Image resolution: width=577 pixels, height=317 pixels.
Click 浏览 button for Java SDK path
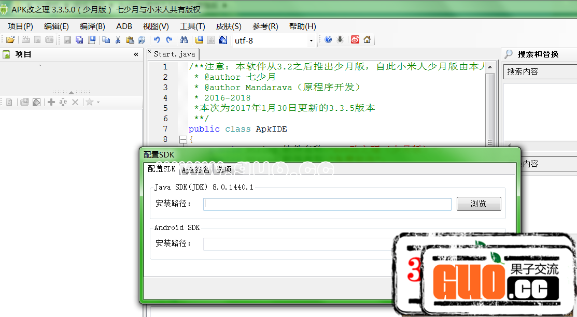(x=479, y=204)
